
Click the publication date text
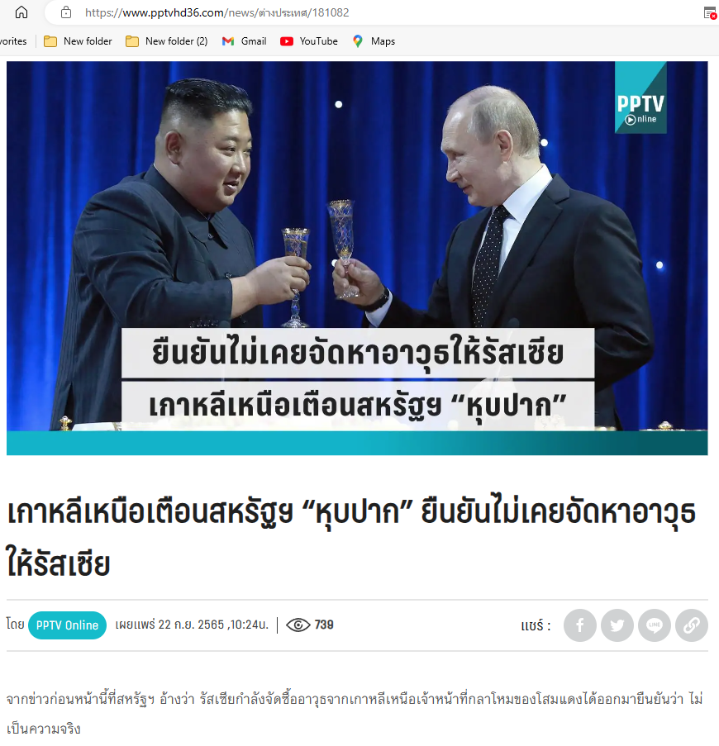click(192, 625)
